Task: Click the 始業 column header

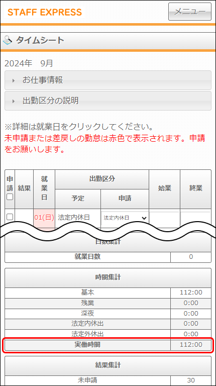Action: coord(165,189)
